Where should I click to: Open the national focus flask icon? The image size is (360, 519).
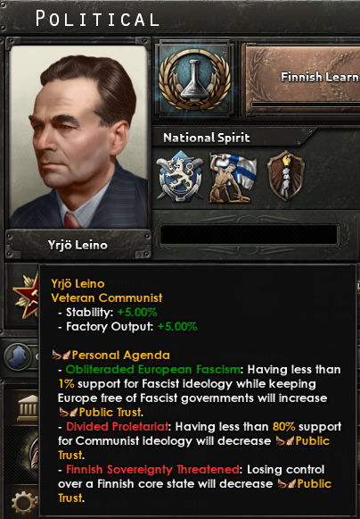click(194, 80)
